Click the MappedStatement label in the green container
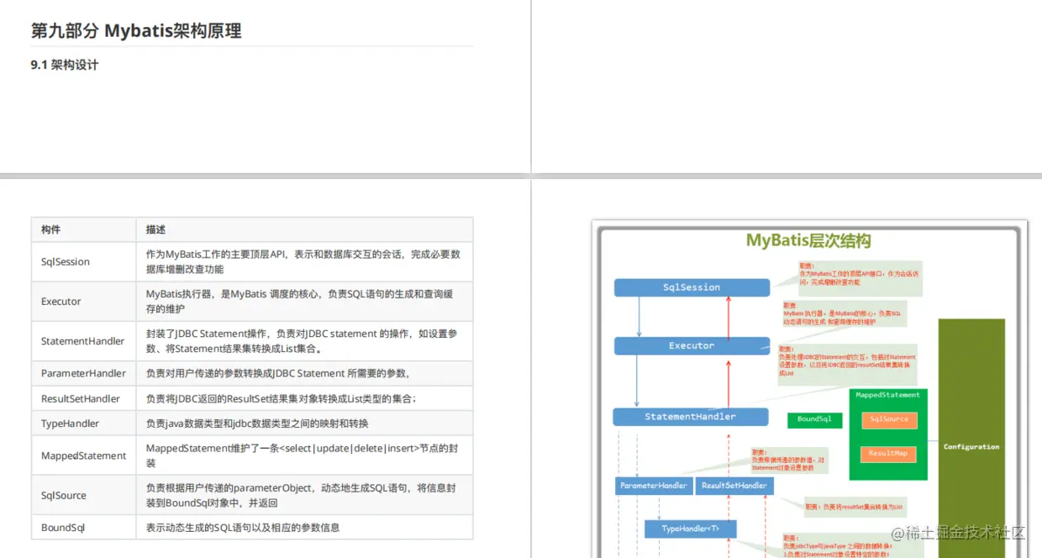Screen dimensions: 1042x558 coord(887,395)
